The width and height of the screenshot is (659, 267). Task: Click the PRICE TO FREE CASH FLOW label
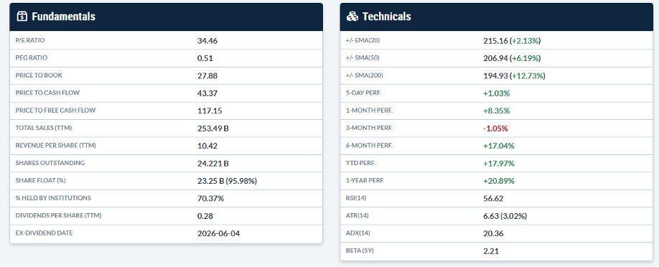pos(55,111)
